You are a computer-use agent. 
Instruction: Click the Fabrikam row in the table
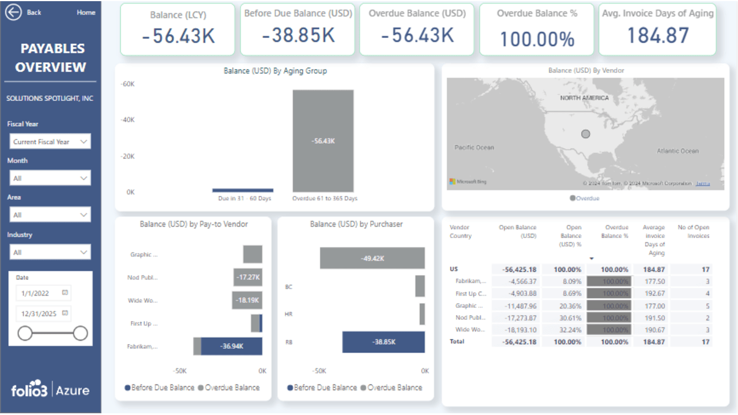point(580,281)
